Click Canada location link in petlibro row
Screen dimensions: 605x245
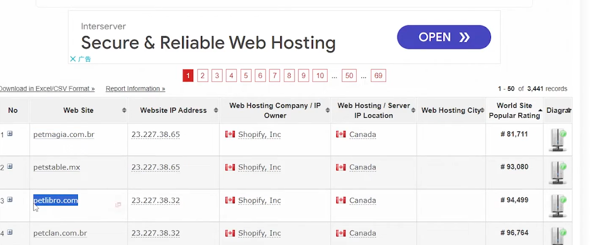(x=363, y=201)
